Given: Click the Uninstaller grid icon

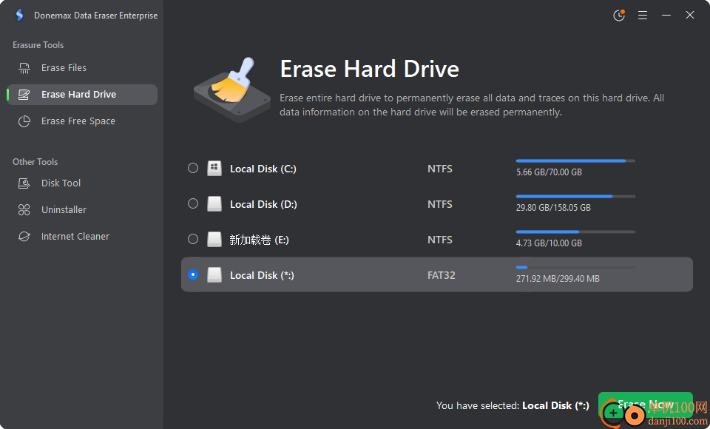Looking at the screenshot, I should coord(24,210).
